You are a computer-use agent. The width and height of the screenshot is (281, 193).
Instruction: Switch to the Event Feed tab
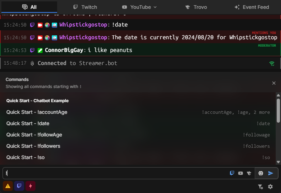[x=252, y=7]
